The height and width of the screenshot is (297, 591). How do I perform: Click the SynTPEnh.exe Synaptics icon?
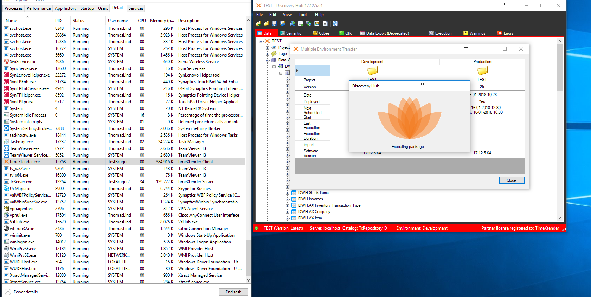[6, 82]
